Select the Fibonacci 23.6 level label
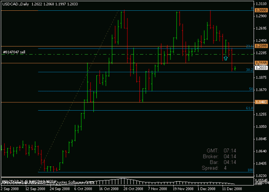Image resolution: width=269 pixels, height=192 pixels. (250, 46)
